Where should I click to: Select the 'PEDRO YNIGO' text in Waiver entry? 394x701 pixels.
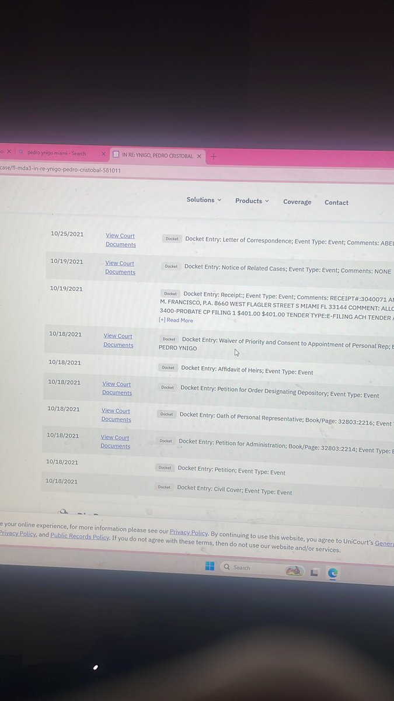pos(177,348)
